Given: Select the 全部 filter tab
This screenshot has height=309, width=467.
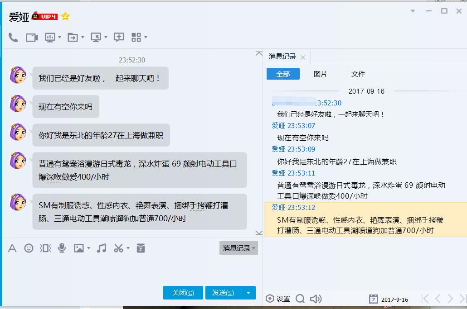Looking at the screenshot, I should (283, 74).
